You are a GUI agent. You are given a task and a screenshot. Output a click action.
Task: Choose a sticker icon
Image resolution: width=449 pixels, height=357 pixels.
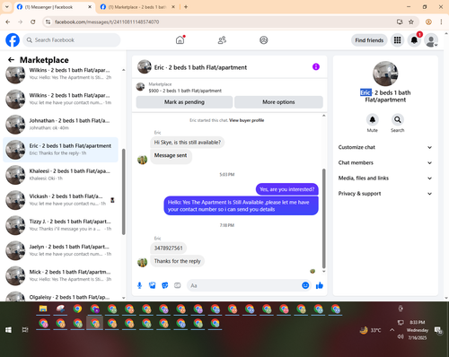(x=165, y=285)
